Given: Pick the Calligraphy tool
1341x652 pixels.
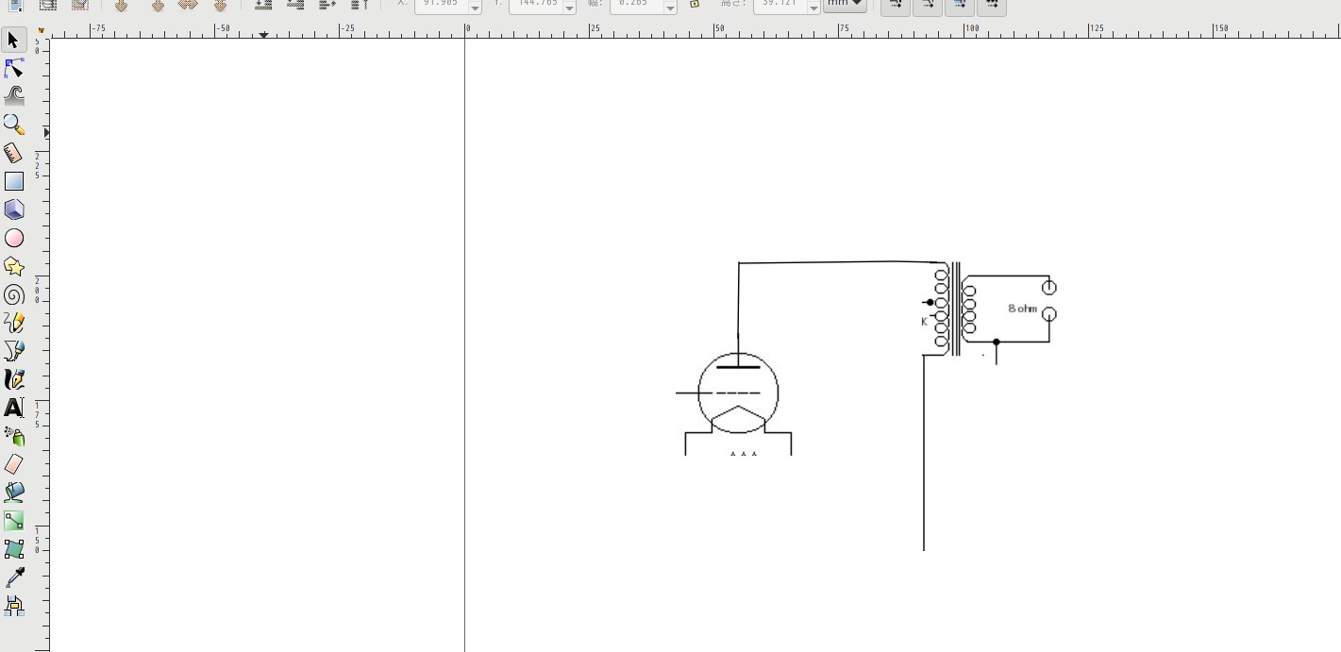Looking at the screenshot, I should (13, 379).
